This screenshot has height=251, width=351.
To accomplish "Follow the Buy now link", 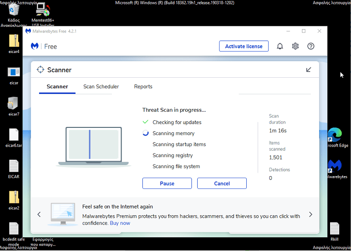I will (120, 223).
